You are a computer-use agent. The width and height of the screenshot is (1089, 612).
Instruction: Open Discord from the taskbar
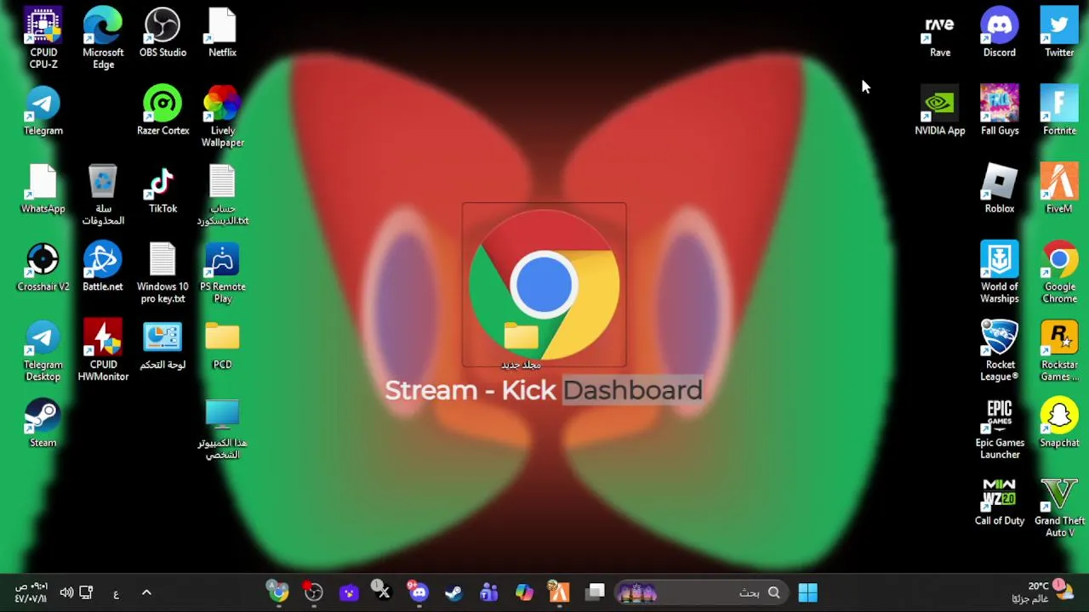pyautogui.click(x=418, y=592)
